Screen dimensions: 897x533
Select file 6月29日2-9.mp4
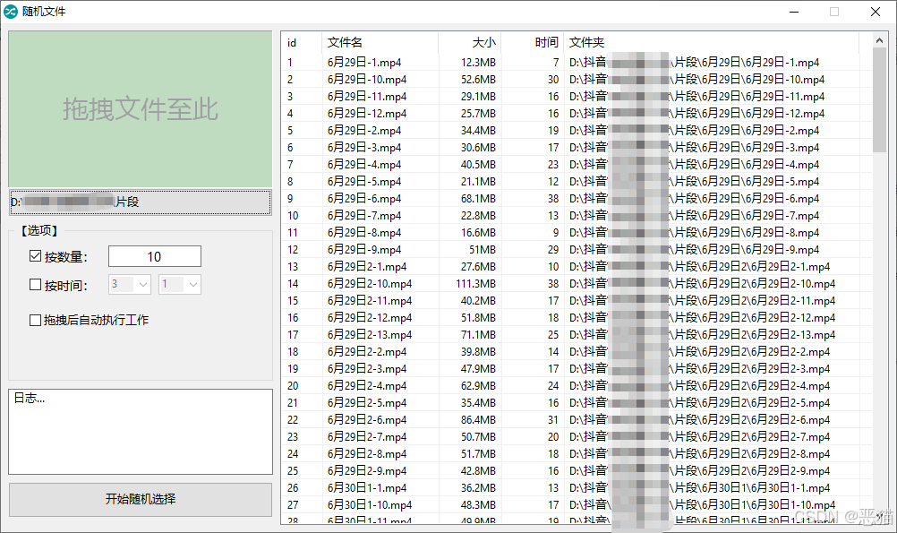[367, 471]
